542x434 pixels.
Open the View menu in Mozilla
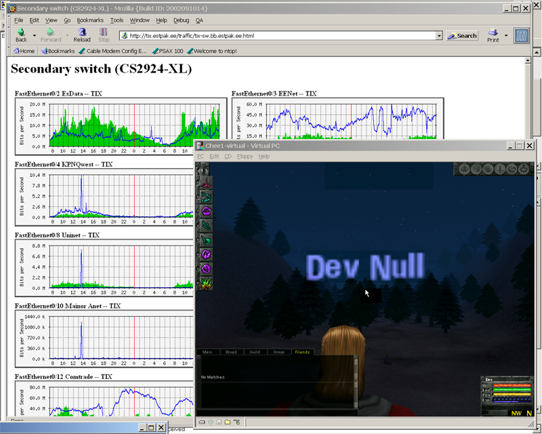51,20
